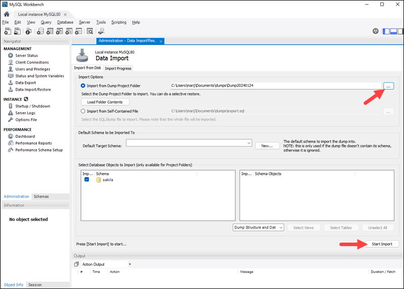This screenshot has height=289, width=404.
Task: Switch to the Import from Disk tab
Action: point(87,68)
